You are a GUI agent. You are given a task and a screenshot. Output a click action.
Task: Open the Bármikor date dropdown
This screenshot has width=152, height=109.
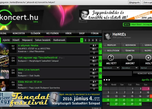(130, 68)
